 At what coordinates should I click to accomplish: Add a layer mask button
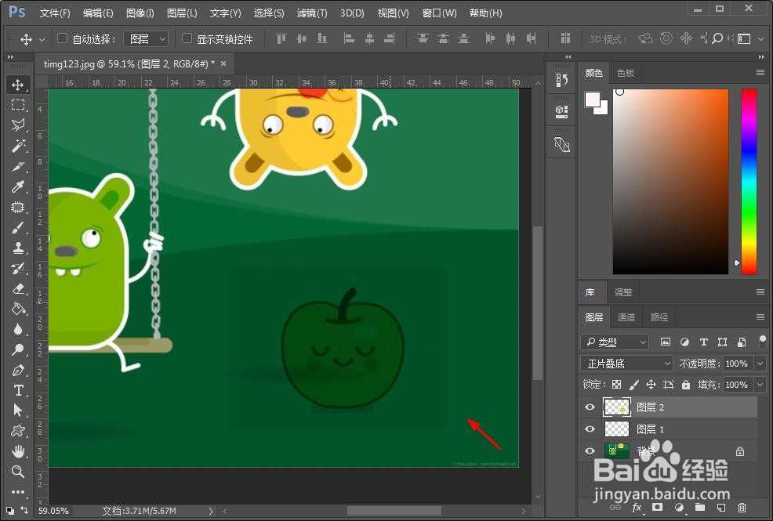point(657,507)
